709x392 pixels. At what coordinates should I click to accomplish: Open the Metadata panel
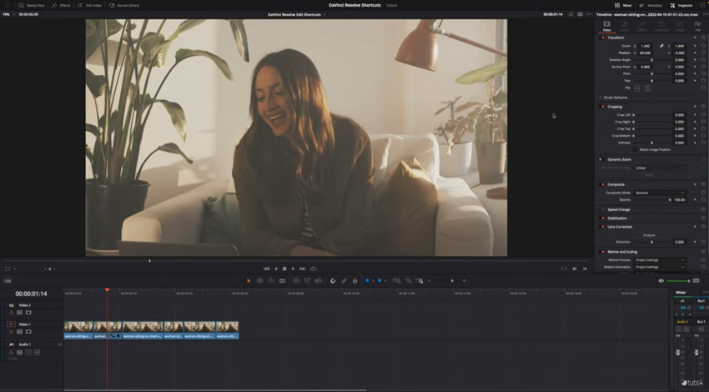651,6
